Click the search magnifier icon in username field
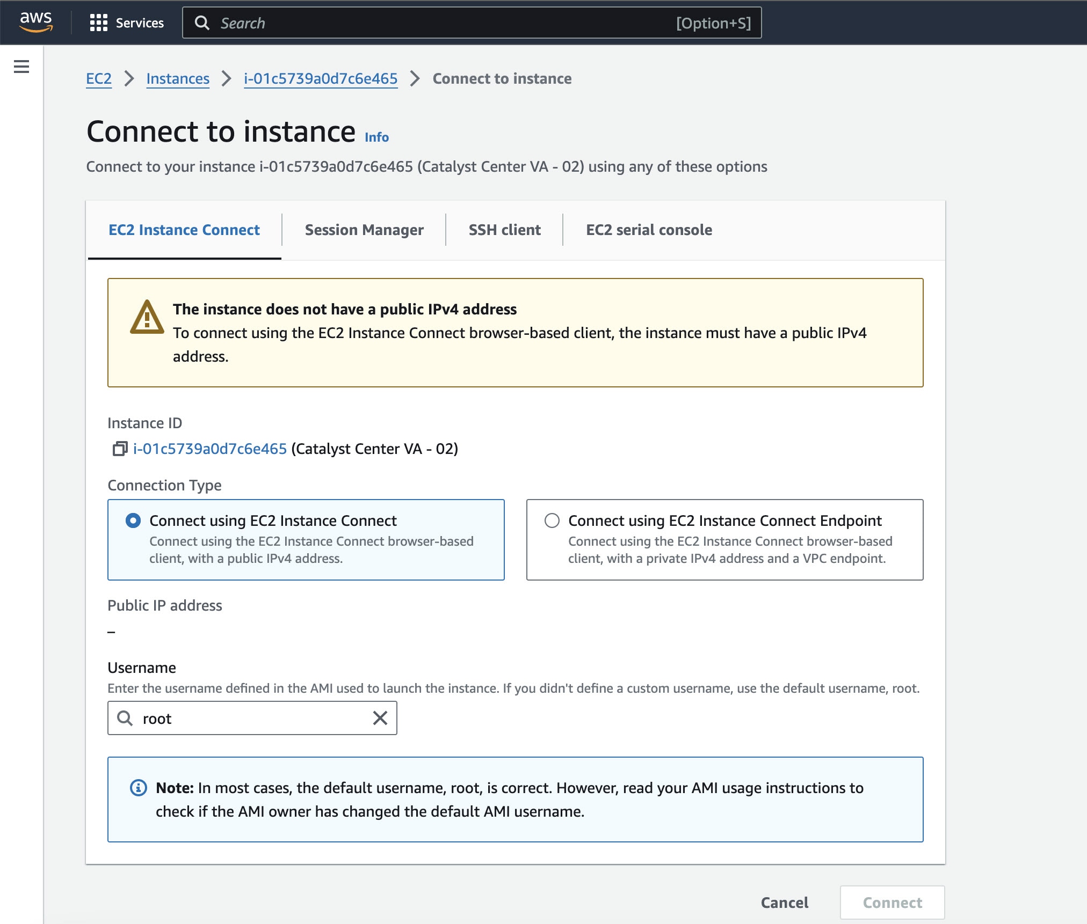Viewport: 1087px width, 924px height. click(x=126, y=718)
